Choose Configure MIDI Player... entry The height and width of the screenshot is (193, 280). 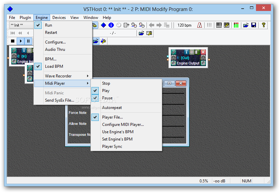[126, 125]
